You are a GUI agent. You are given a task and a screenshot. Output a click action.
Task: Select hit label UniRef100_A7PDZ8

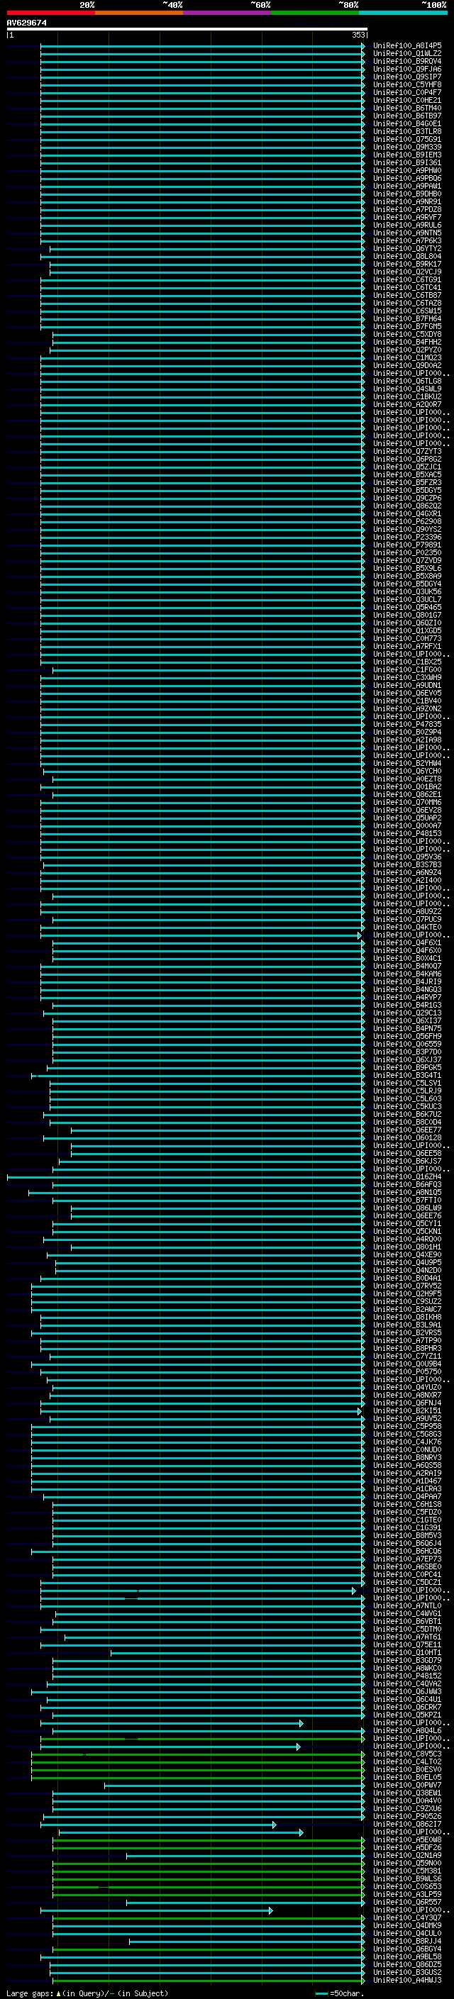click(407, 209)
